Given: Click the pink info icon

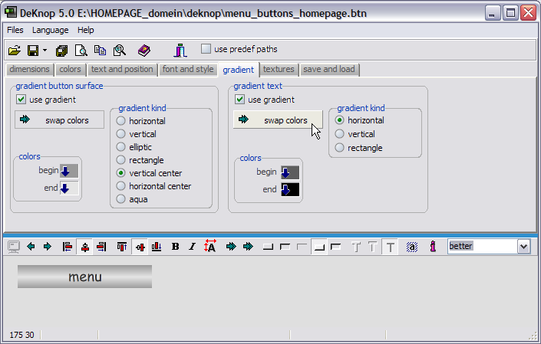Looking at the screenshot, I should pyautogui.click(x=433, y=246).
